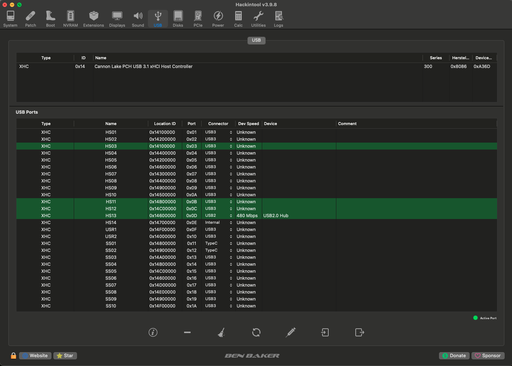Open the Utilities section

click(x=259, y=19)
